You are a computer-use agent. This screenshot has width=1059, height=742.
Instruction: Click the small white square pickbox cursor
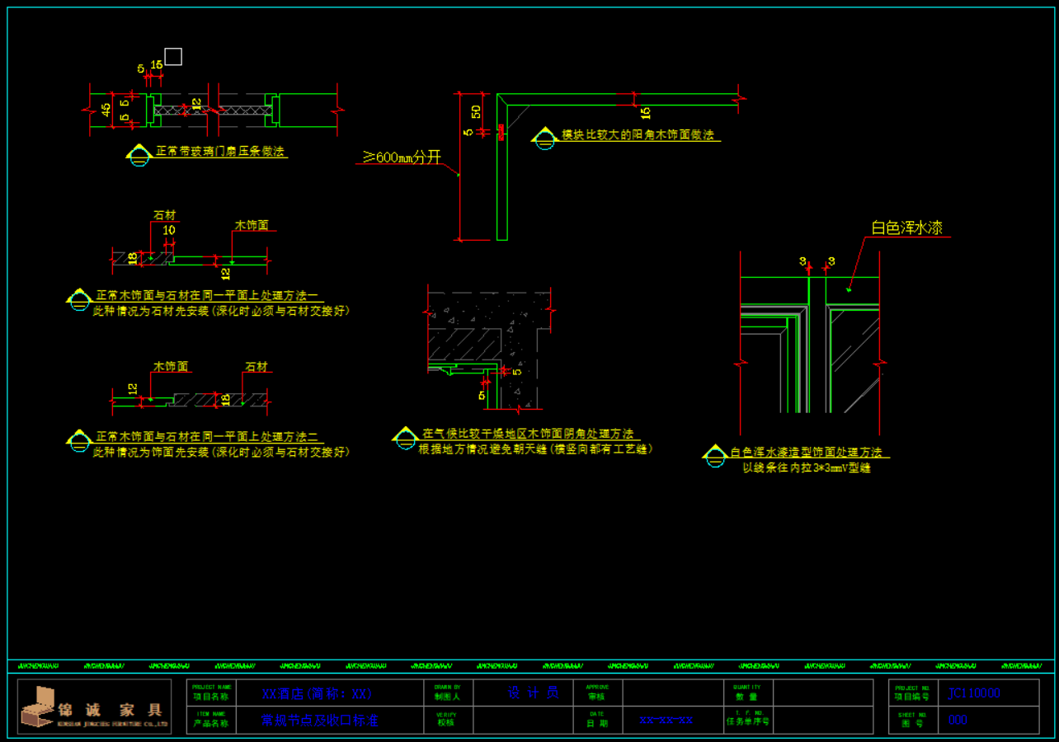pos(173,57)
